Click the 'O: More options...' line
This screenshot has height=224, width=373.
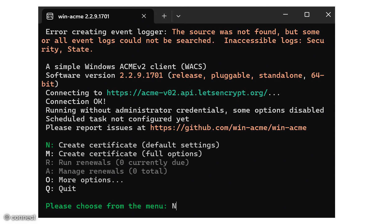(85, 180)
